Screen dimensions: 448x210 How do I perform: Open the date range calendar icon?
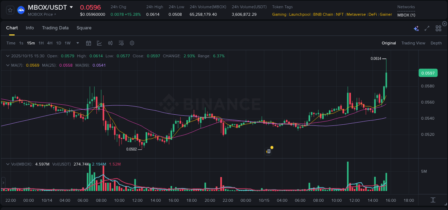89,43
